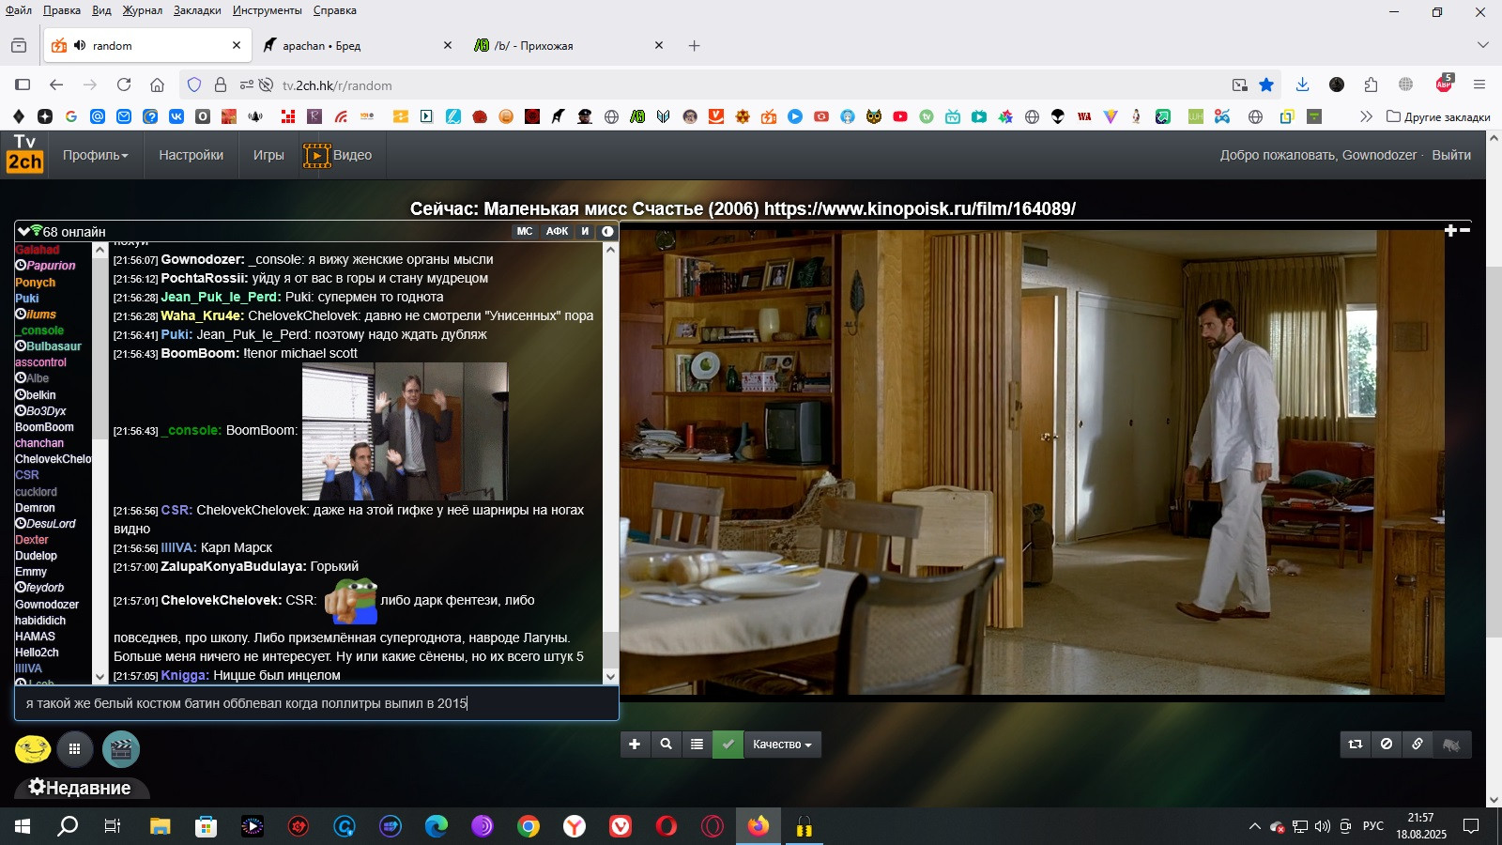Open the Журнал menu
Screen dimensions: 1502x845
pos(142,10)
